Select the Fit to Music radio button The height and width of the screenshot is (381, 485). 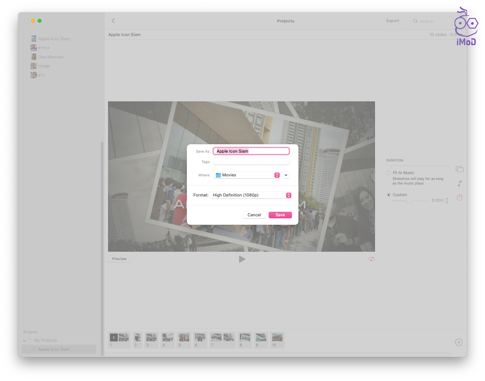389,173
